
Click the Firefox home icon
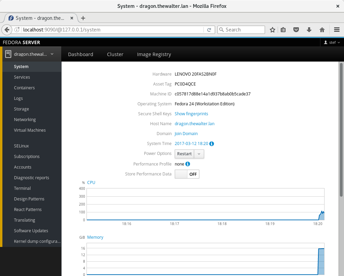point(322,30)
